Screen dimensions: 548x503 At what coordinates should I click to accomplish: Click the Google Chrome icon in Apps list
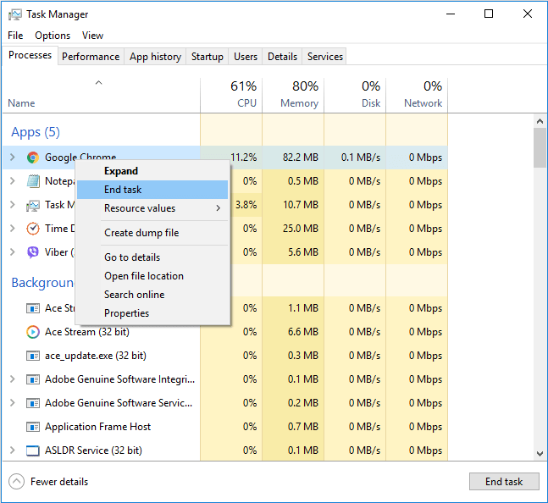[33, 158]
